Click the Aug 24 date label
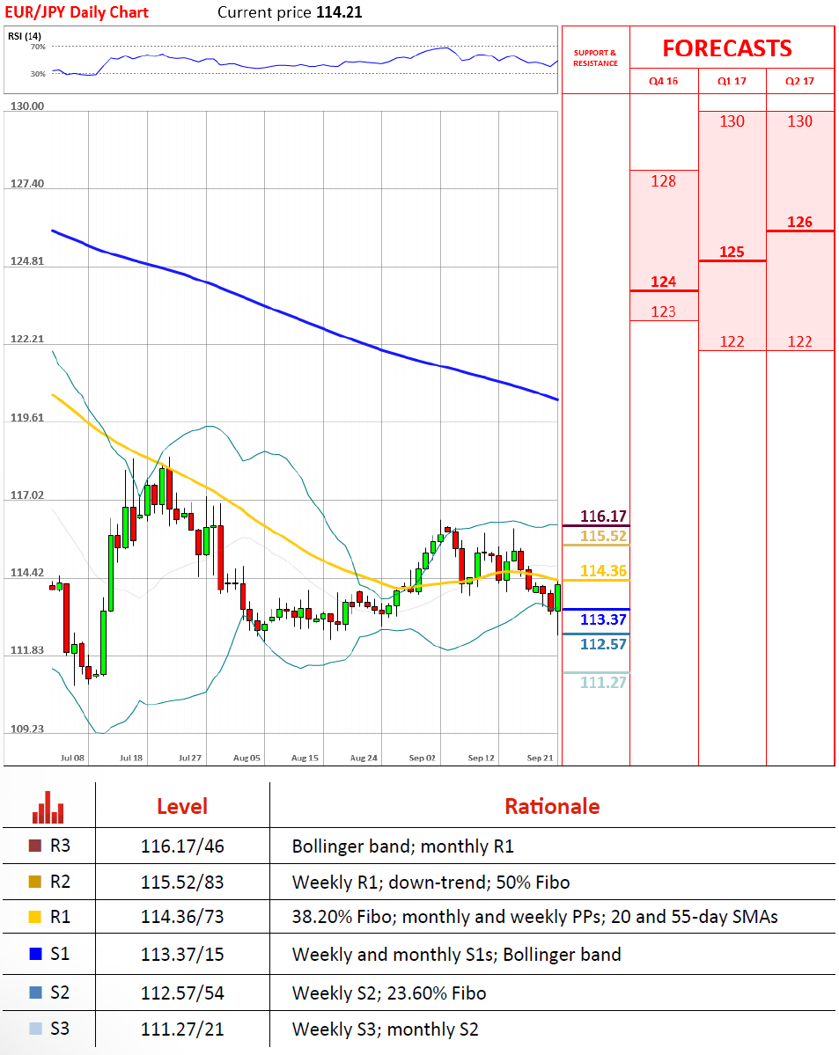The width and height of the screenshot is (839, 1055). [x=364, y=758]
